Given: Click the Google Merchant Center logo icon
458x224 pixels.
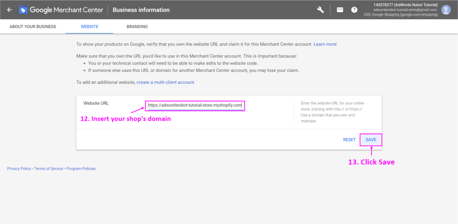Looking at the screenshot, I should click(x=24, y=10).
